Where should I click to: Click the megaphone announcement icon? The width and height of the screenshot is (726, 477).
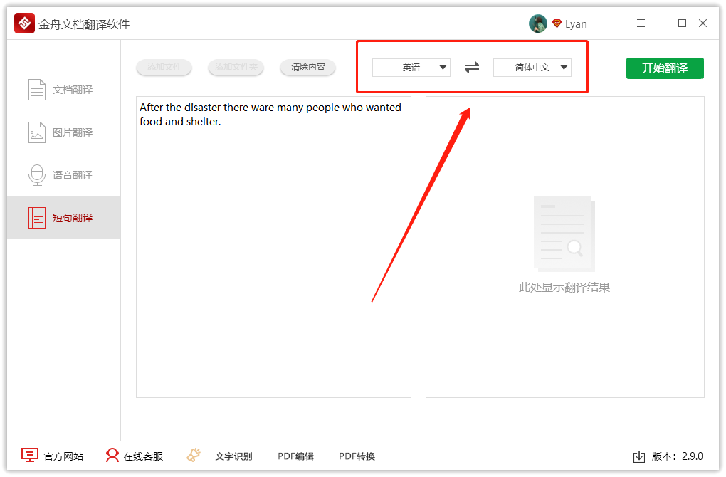tap(194, 455)
